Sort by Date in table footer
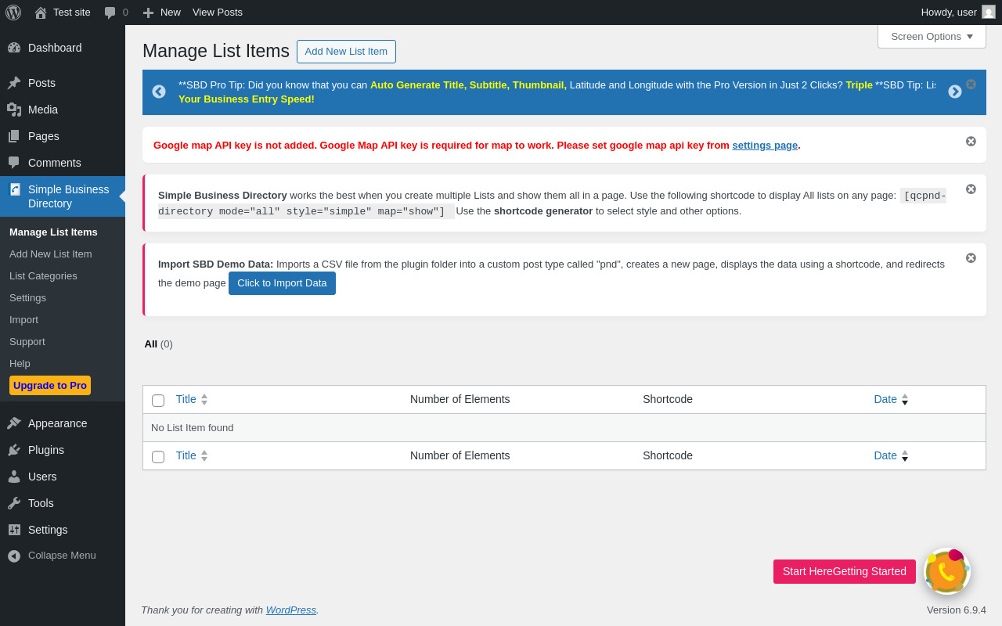 [x=891, y=455]
